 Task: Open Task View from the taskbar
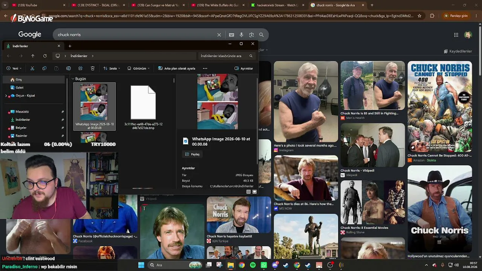point(209,265)
